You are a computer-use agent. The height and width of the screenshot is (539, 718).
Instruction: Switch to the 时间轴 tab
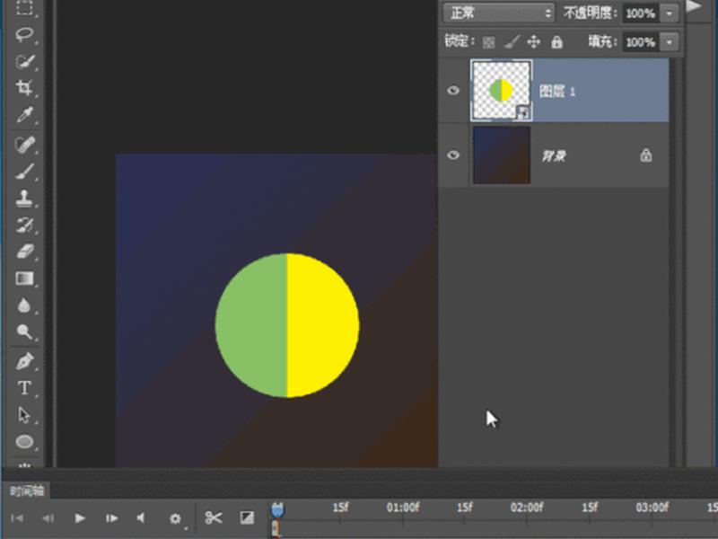pyautogui.click(x=27, y=491)
